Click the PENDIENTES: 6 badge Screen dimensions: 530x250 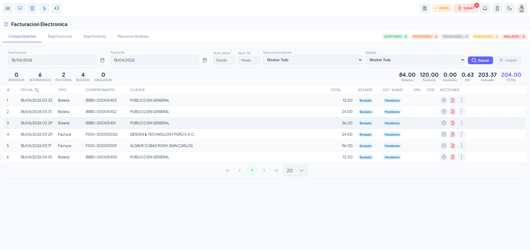point(486,37)
